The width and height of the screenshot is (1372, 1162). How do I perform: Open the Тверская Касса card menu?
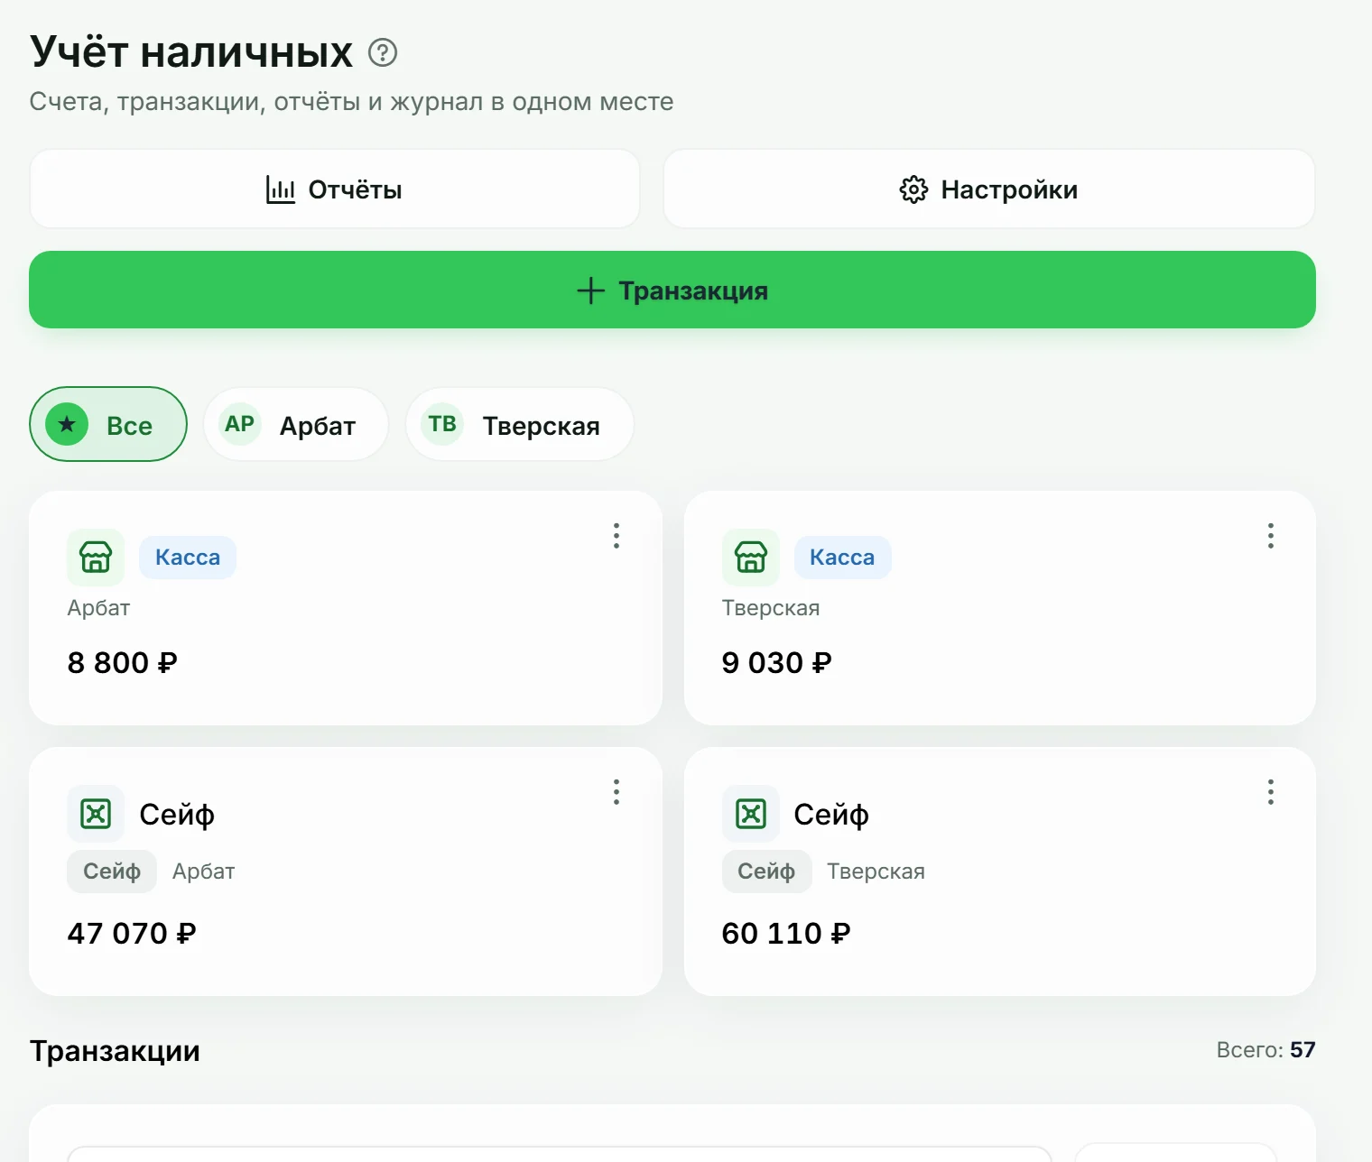1271,536
